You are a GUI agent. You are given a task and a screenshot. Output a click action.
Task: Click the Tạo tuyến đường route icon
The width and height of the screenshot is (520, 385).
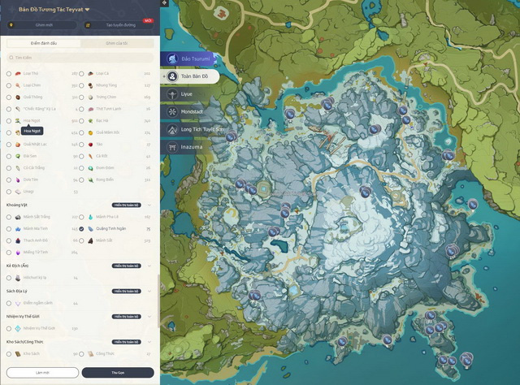pos(88,25)
